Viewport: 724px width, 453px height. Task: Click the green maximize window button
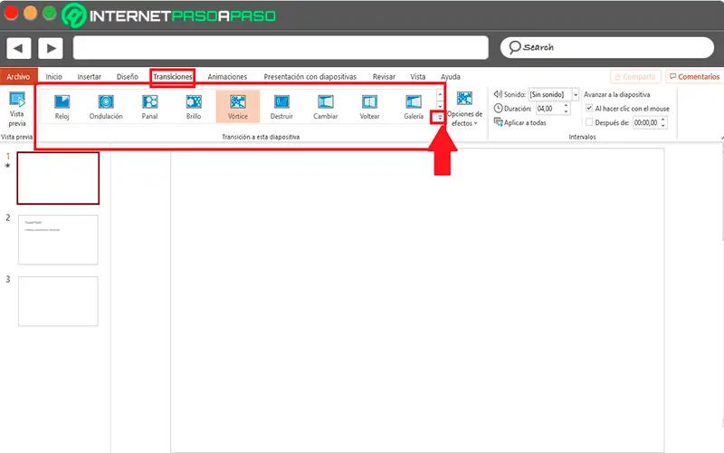pos(50,13)
